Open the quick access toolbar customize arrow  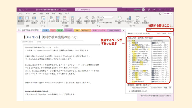pyautogui.click(x=27, y=10)
